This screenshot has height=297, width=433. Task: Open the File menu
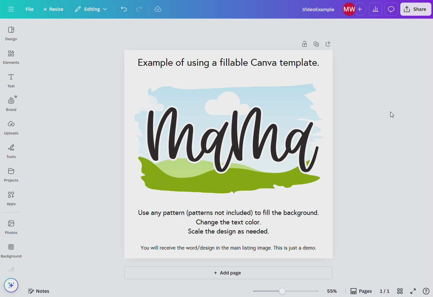click(x=29, y=9)
